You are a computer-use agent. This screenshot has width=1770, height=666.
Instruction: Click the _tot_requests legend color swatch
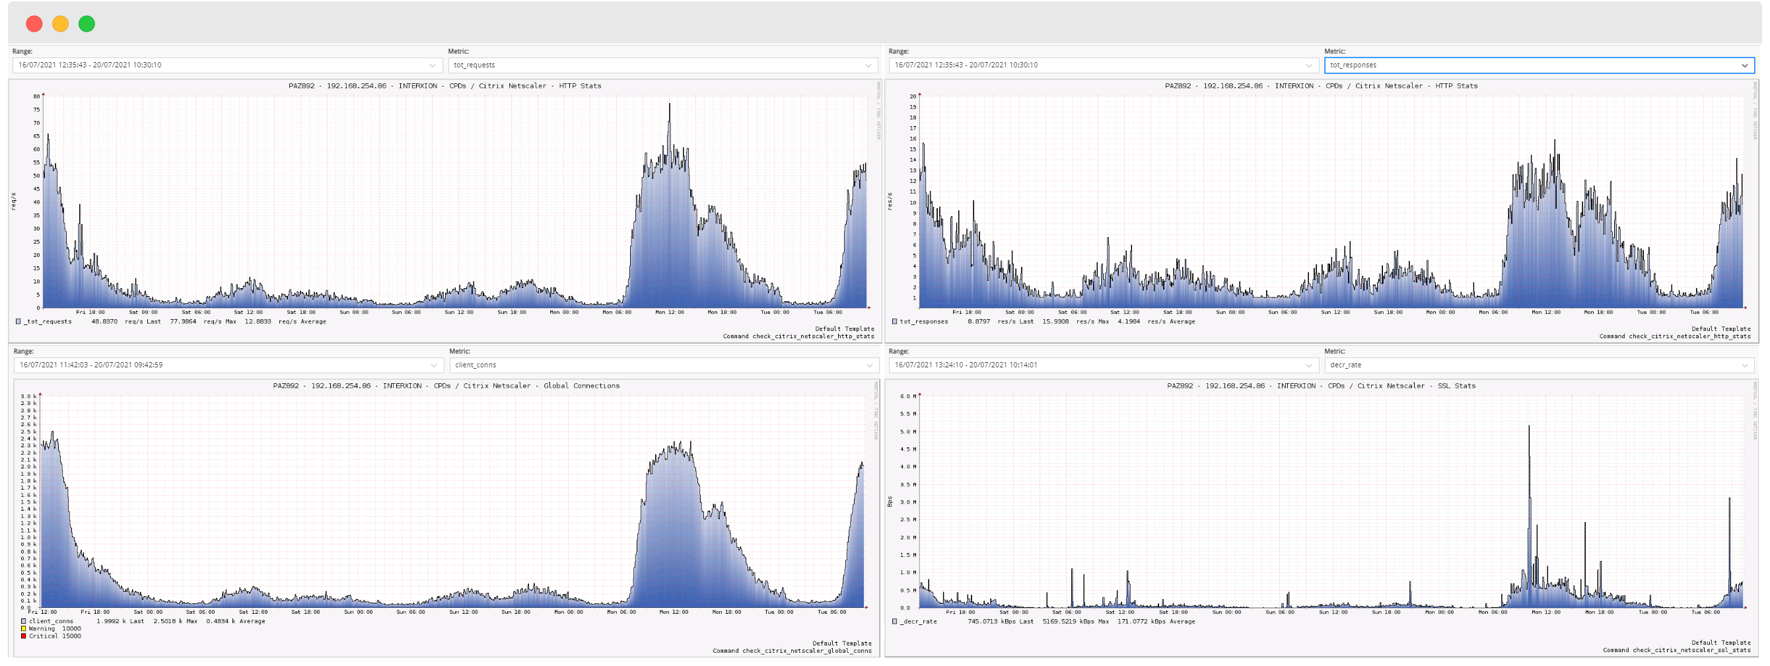(18, 322)
